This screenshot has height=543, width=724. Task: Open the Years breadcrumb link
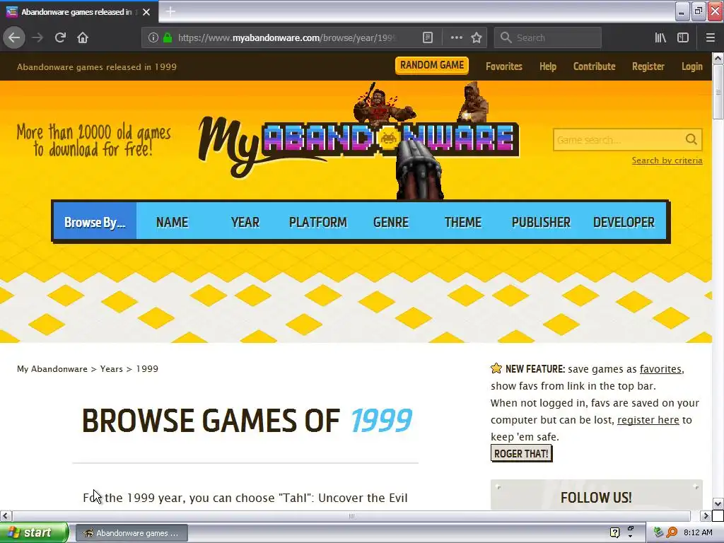111,369
